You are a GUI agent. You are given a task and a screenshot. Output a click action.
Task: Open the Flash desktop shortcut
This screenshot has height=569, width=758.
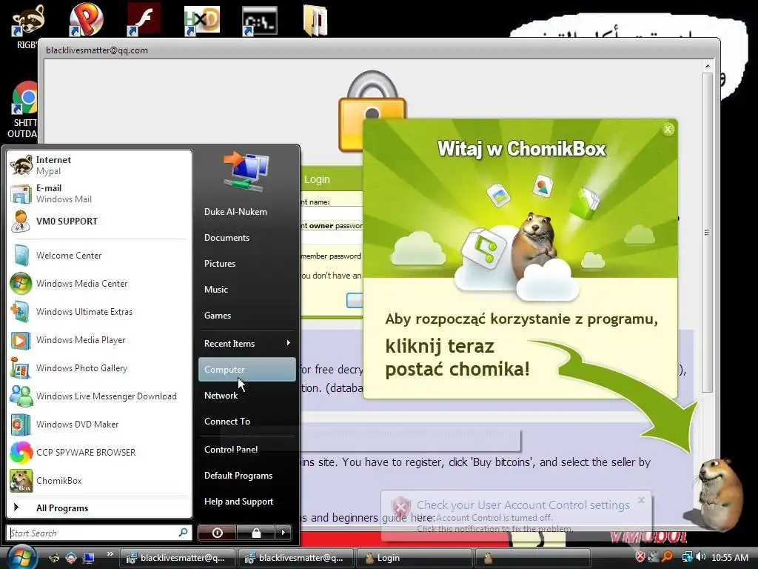[x=144, y=19]
